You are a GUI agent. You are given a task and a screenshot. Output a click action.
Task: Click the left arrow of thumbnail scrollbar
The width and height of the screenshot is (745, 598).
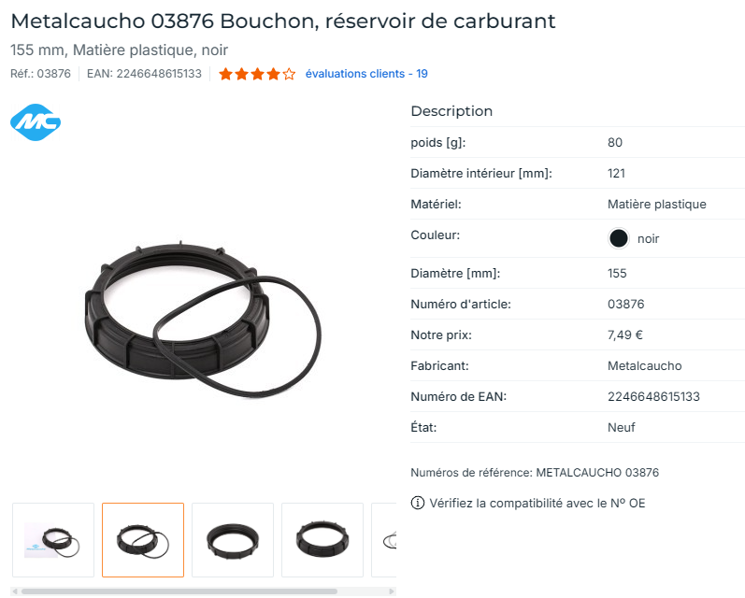click(x=15, y=591)
